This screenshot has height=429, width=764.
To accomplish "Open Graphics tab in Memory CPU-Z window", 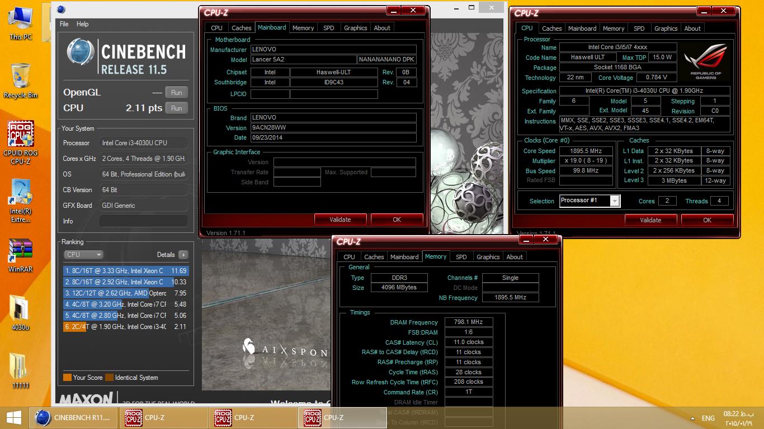I will [x=488, y=257].
